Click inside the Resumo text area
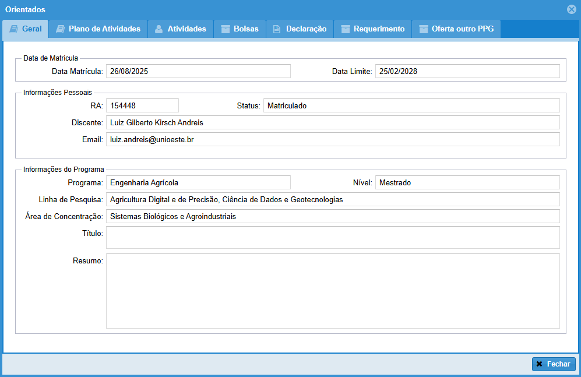Image resolution: width=581 pixels, height=377 pixels. (x=332, y=291)
